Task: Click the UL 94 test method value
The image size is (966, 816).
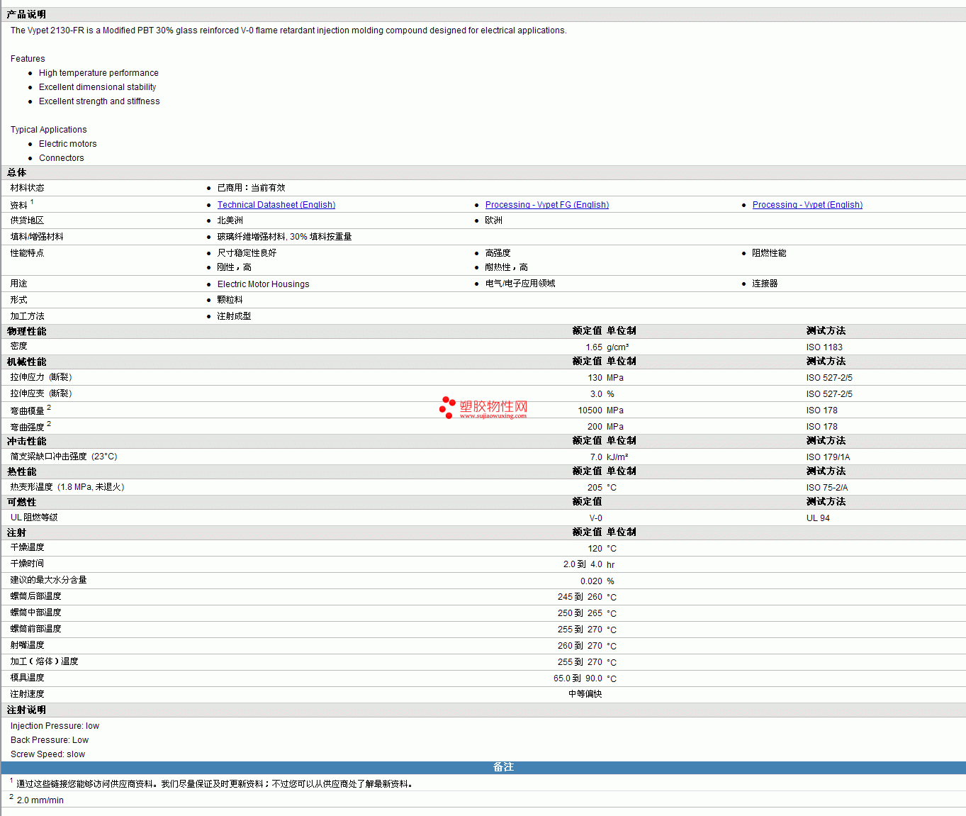Action: (x=817, y=518)
